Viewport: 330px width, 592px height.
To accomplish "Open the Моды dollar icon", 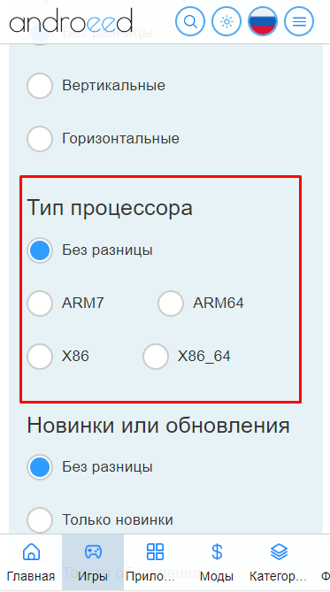I will pyautogui.click(x=217, y=551).
